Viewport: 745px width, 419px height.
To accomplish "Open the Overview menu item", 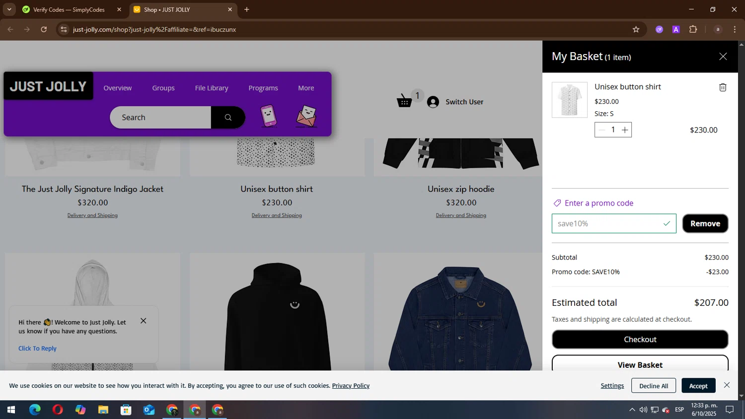I will pos(118,88).
